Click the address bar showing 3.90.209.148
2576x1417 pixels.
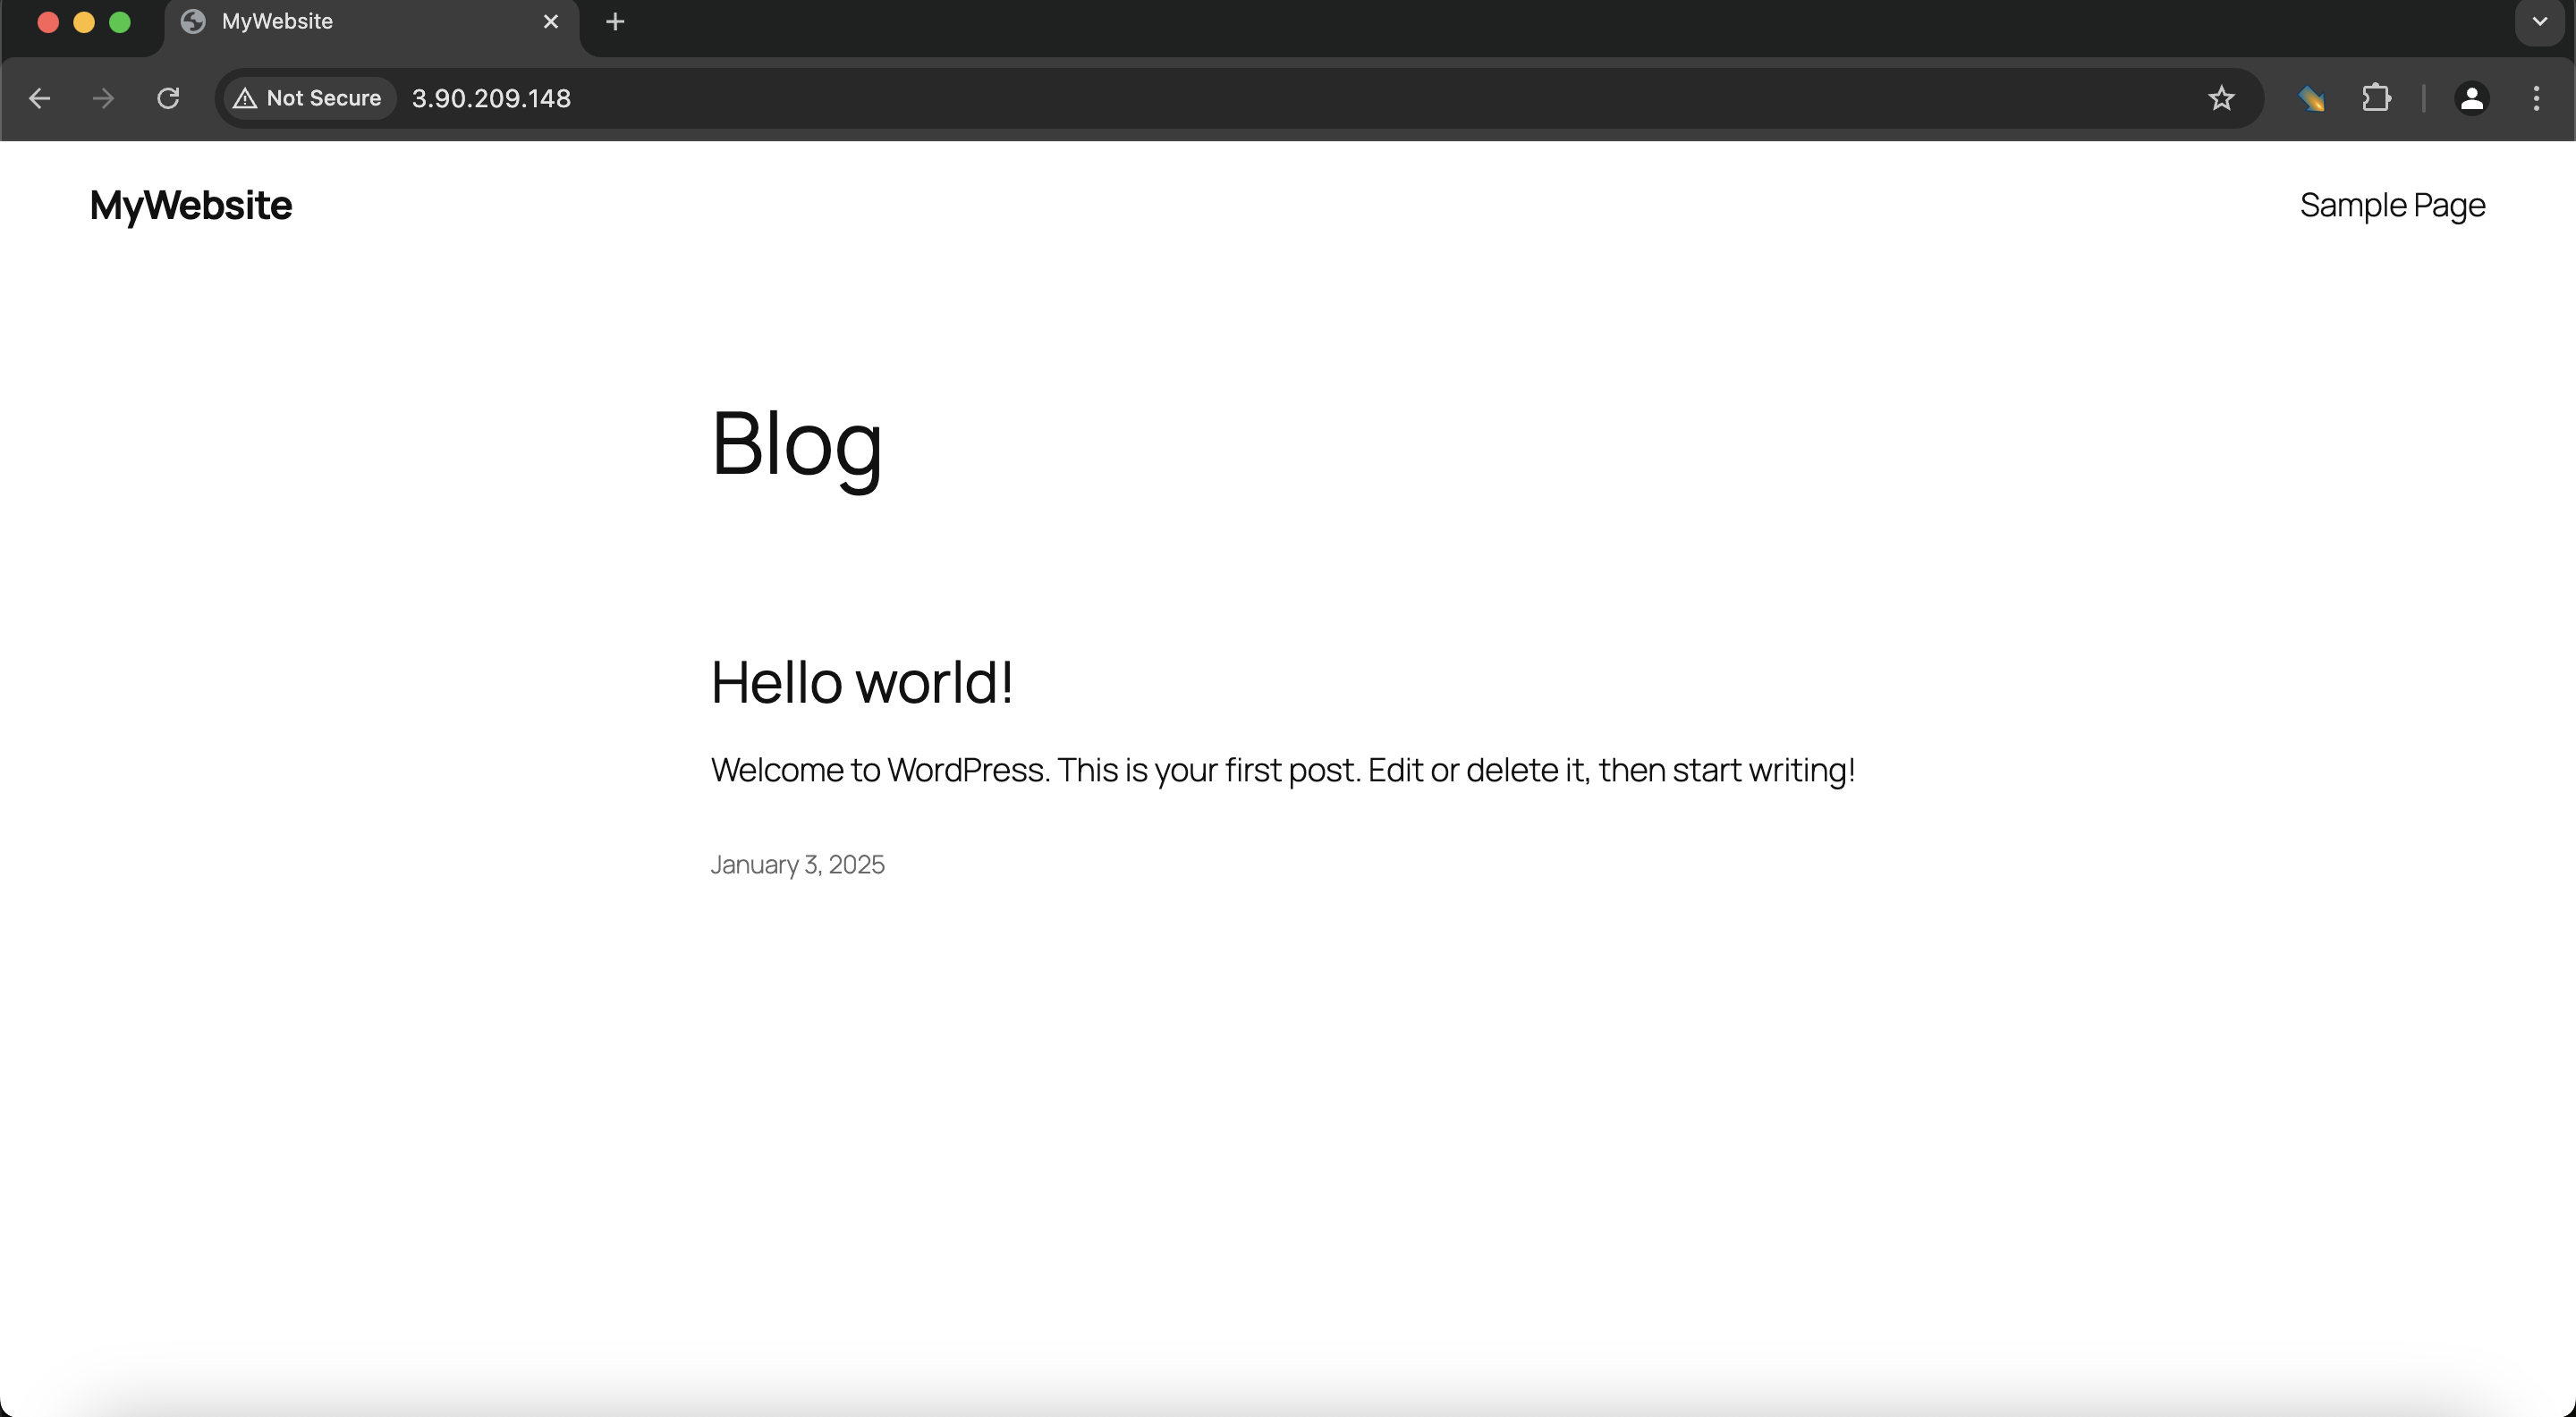(1200, 98)
